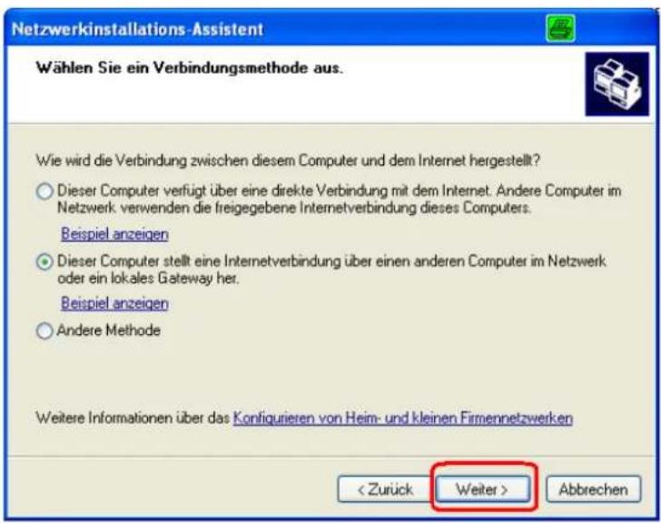Click the network computers wizard icon

617,84
